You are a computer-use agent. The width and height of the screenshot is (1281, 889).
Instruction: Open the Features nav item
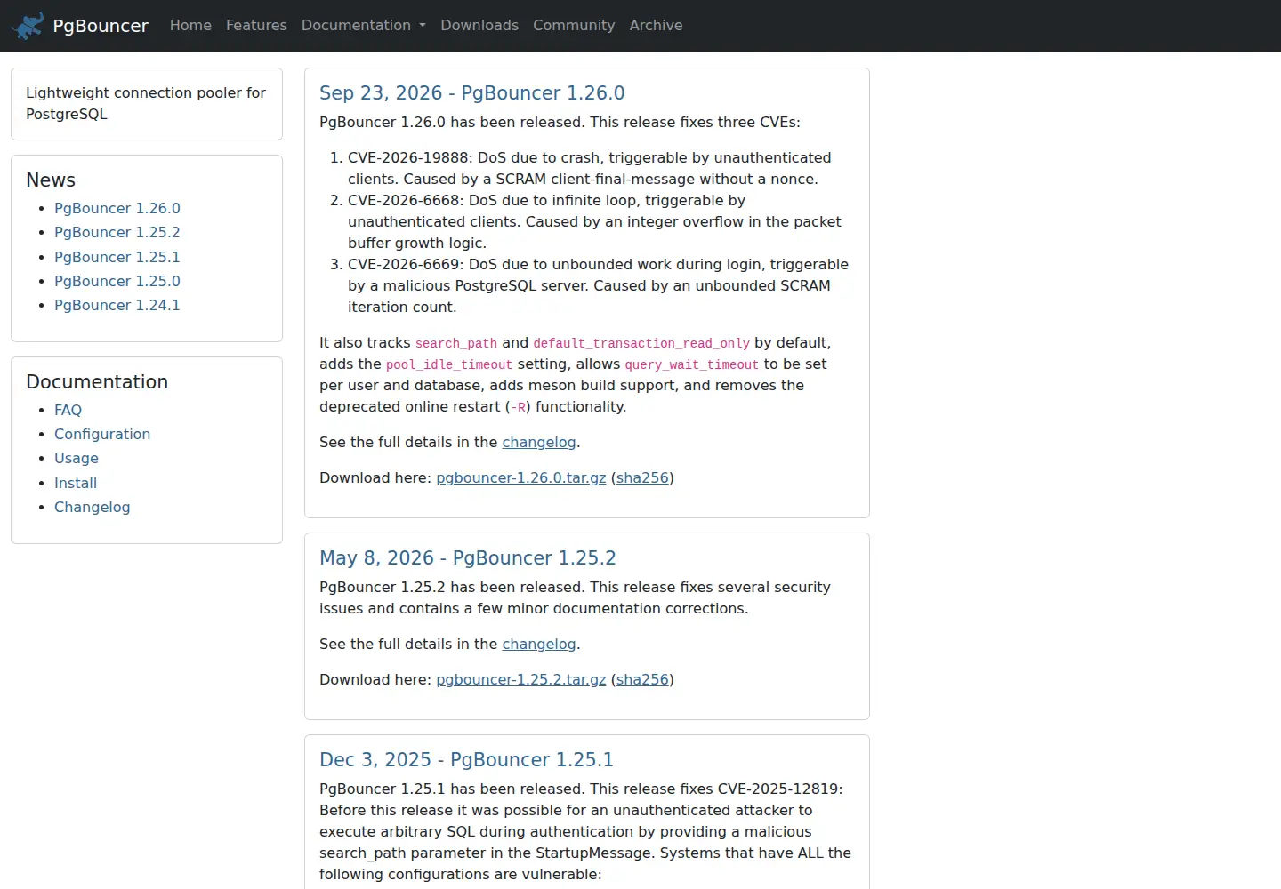(256, 25)
